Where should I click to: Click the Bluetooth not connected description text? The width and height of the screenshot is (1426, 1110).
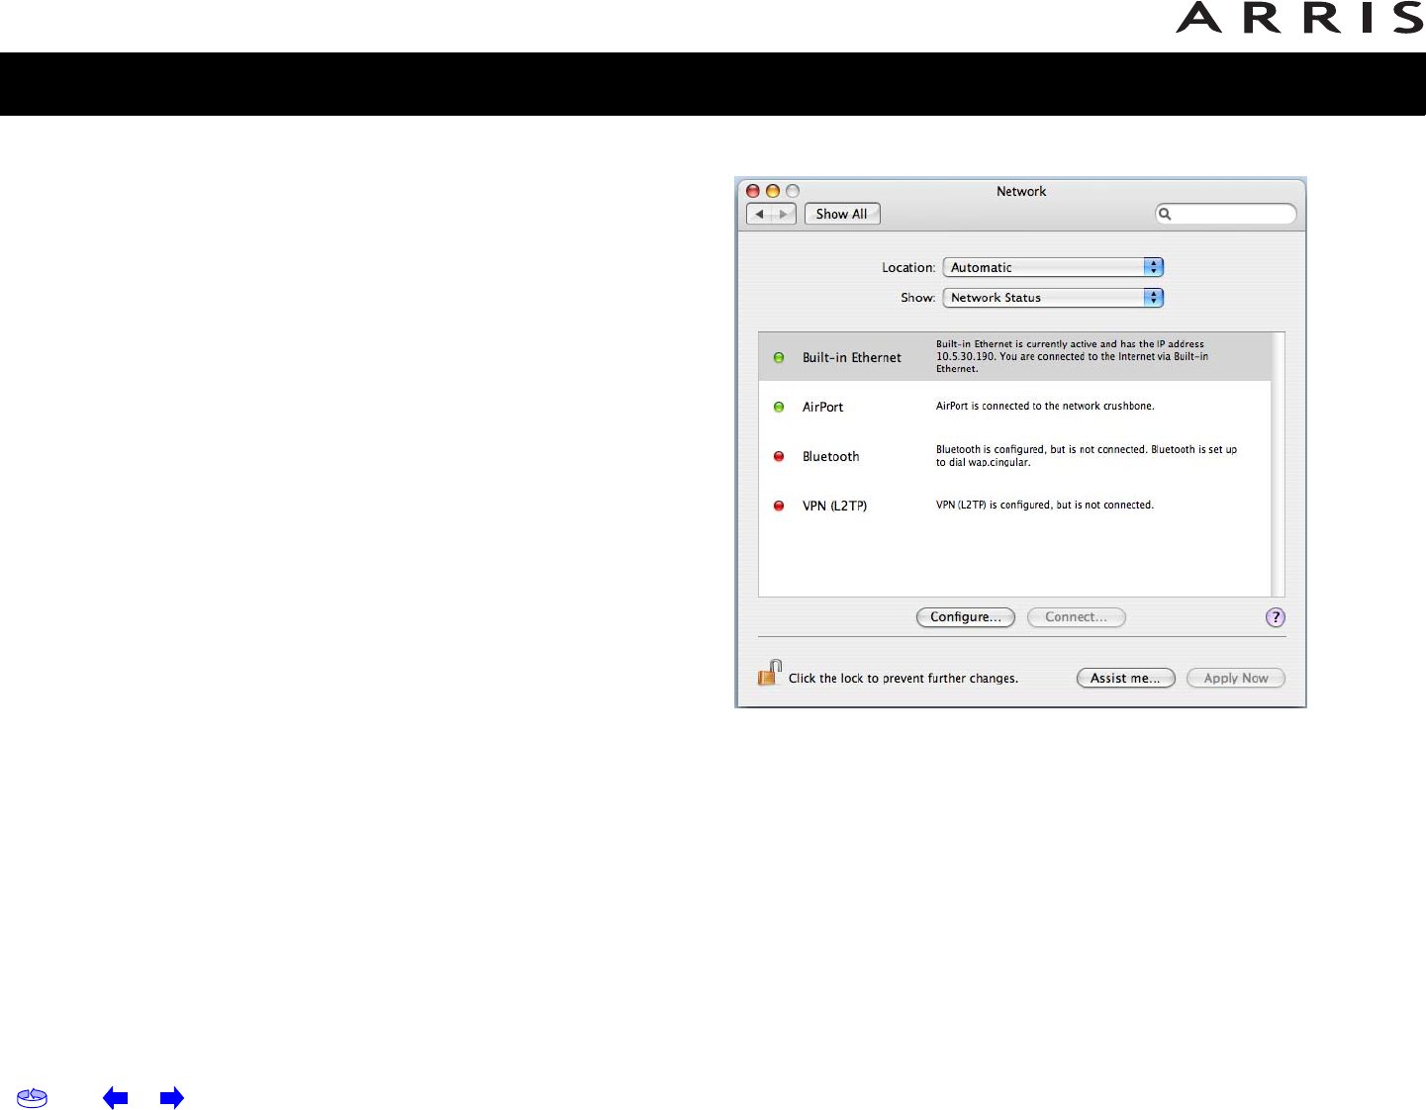1087,456
